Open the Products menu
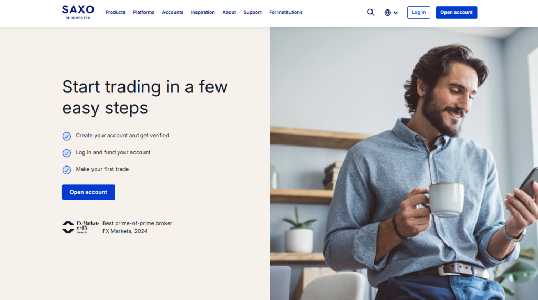Image resolution: width=538 pixels, height=300 pixels. pos(115,12)
